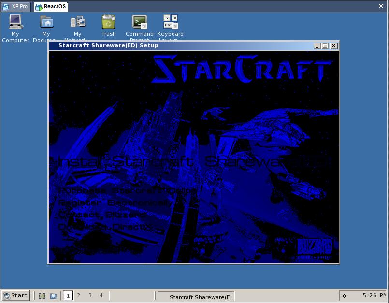389x303 pixels.
Task: Minimize the Starcraft Shareware Setup window
Action: [x=317, y=46]
